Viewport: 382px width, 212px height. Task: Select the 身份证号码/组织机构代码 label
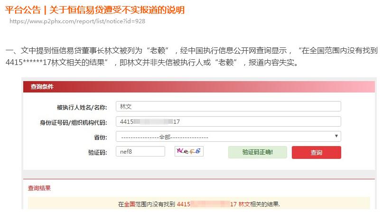click(74, 122)
